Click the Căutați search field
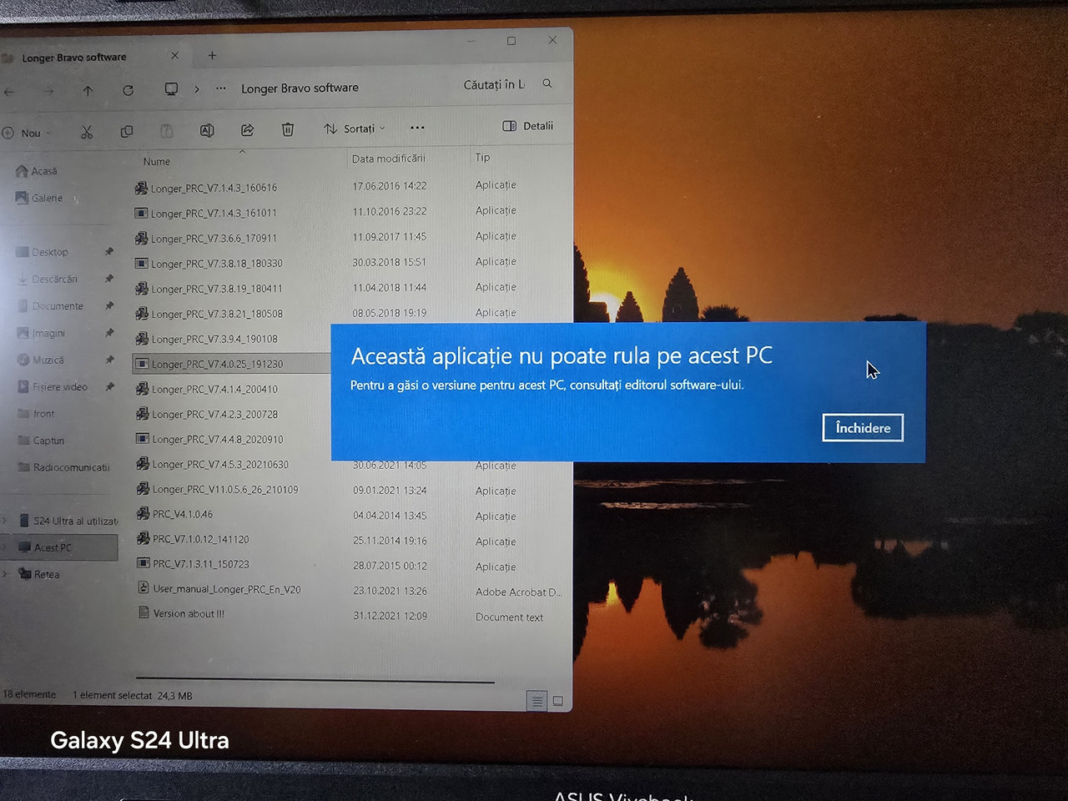The width and height of the screenshot is (1068, 801). [494, 84]
